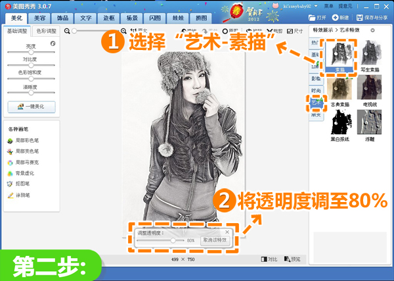
Task: Apply the 古典素描 classic sketch thumbnail
Action: tap(339, 88)
